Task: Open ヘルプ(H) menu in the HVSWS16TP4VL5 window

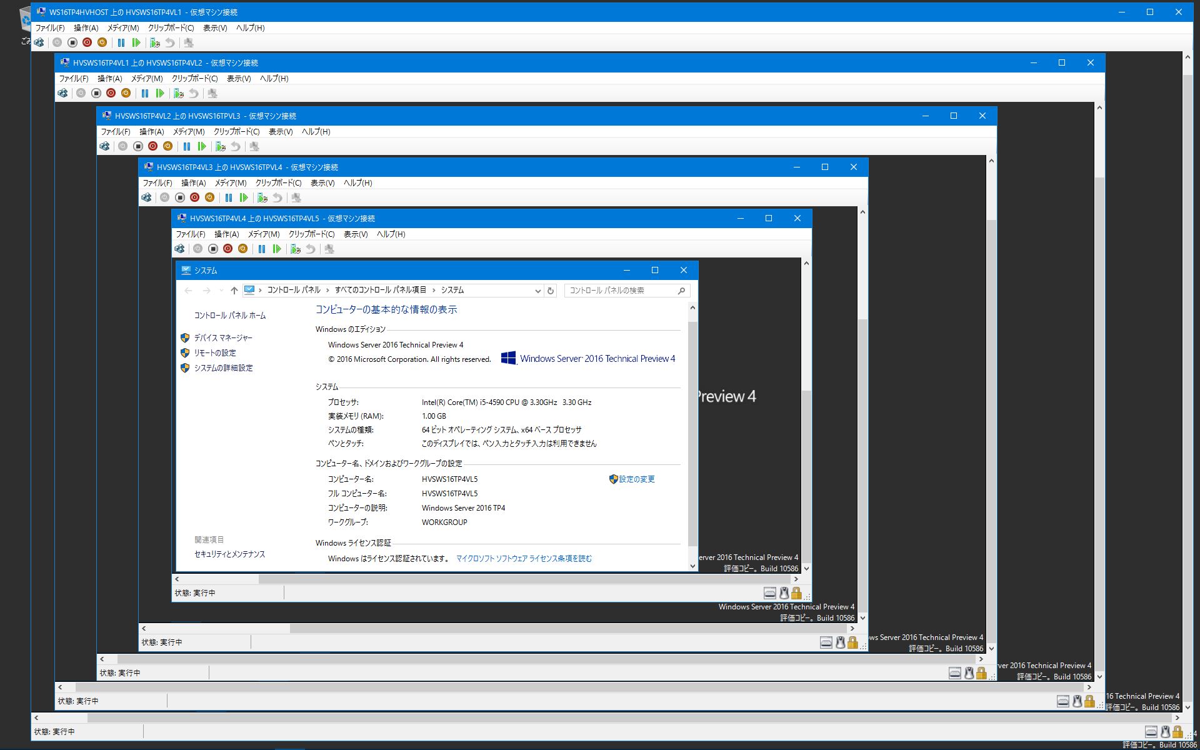Action: pos(391,234)
